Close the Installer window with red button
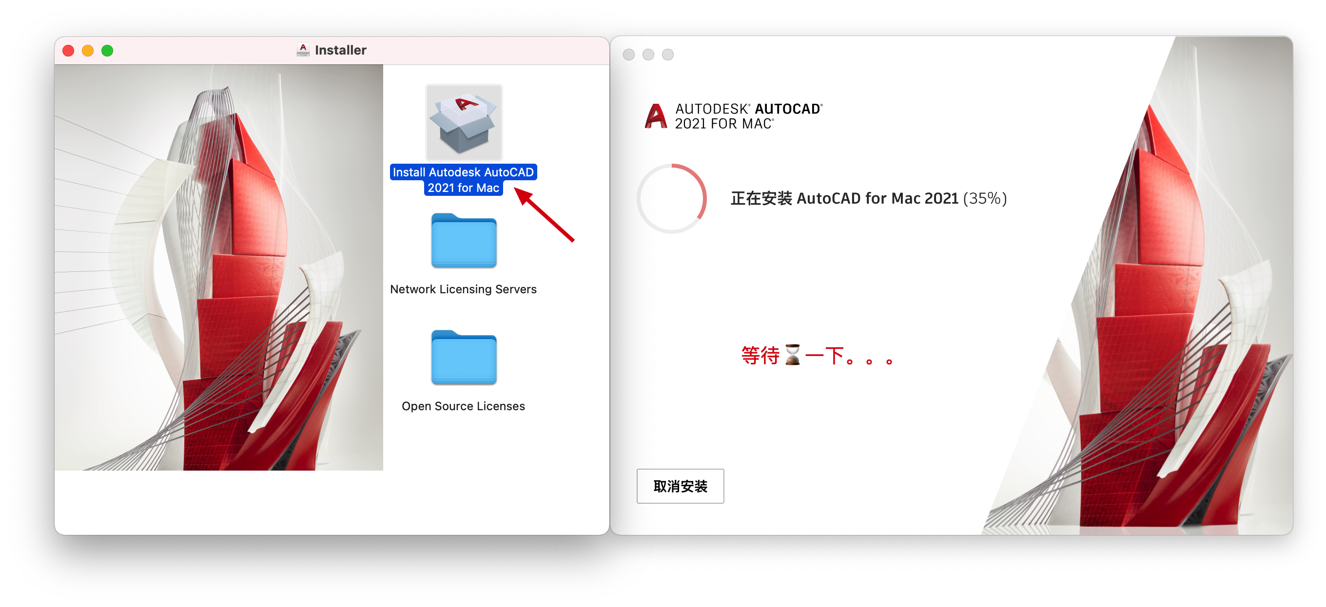This screenshot has width=1326, height=607. point(68,50)
